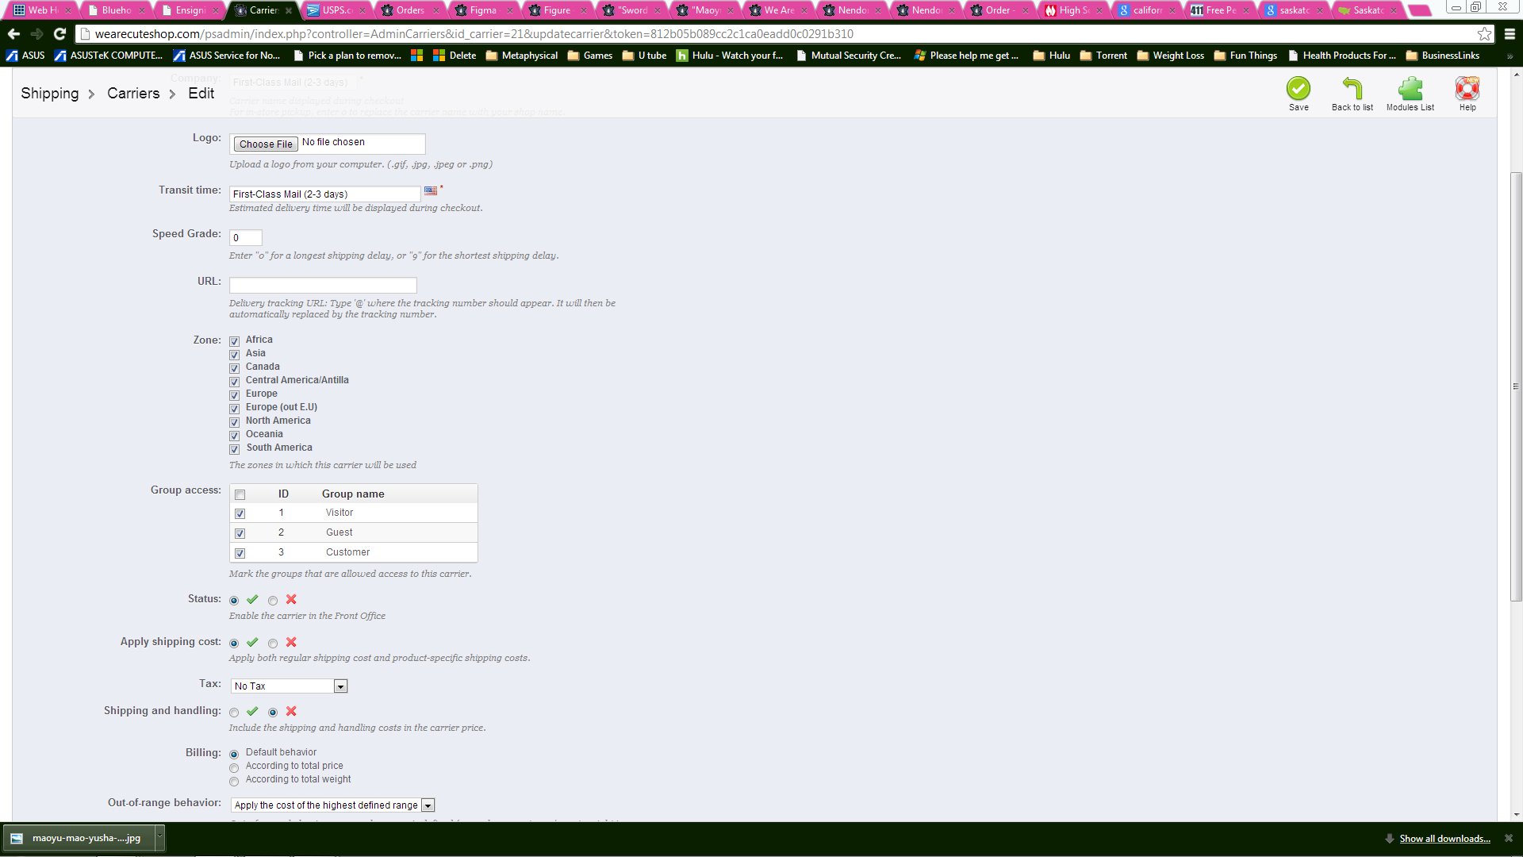The image size is (1523, 857).
Task: Select According to total weight billing
Action: 234,782
